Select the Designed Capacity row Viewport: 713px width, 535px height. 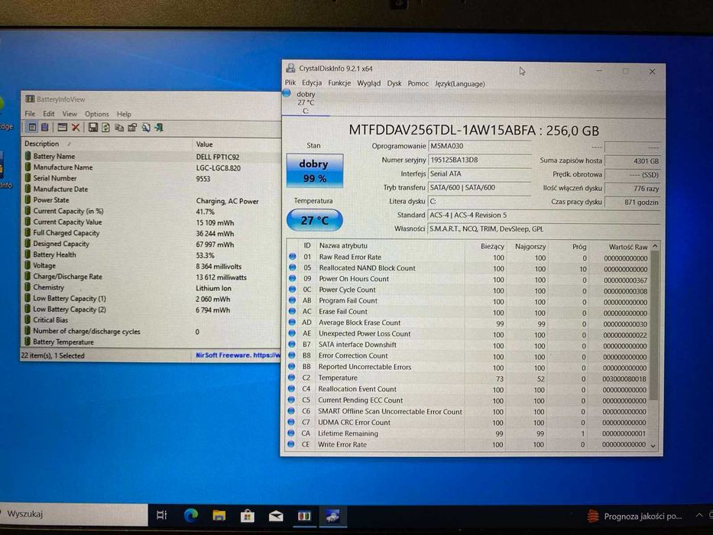pyautogui.click(x=151, y=244)
